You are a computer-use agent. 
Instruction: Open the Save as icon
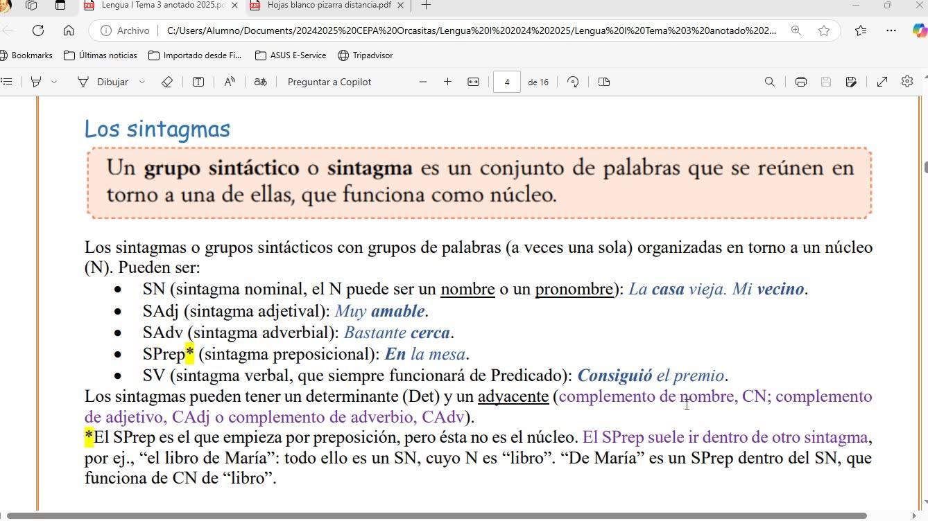[x=851, y=82]
